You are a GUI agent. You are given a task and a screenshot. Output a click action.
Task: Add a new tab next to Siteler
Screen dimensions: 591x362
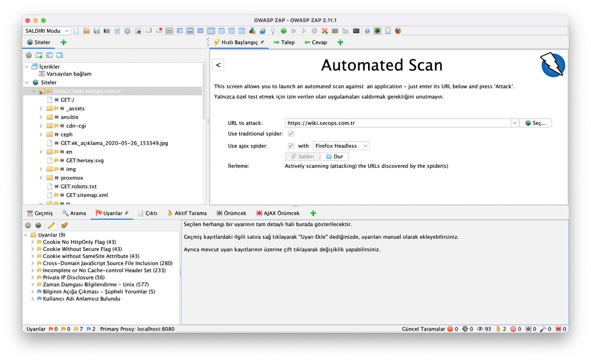point(64,42)
